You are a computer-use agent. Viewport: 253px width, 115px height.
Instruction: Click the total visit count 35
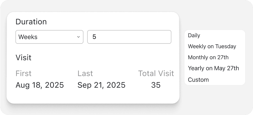point(156,85)
